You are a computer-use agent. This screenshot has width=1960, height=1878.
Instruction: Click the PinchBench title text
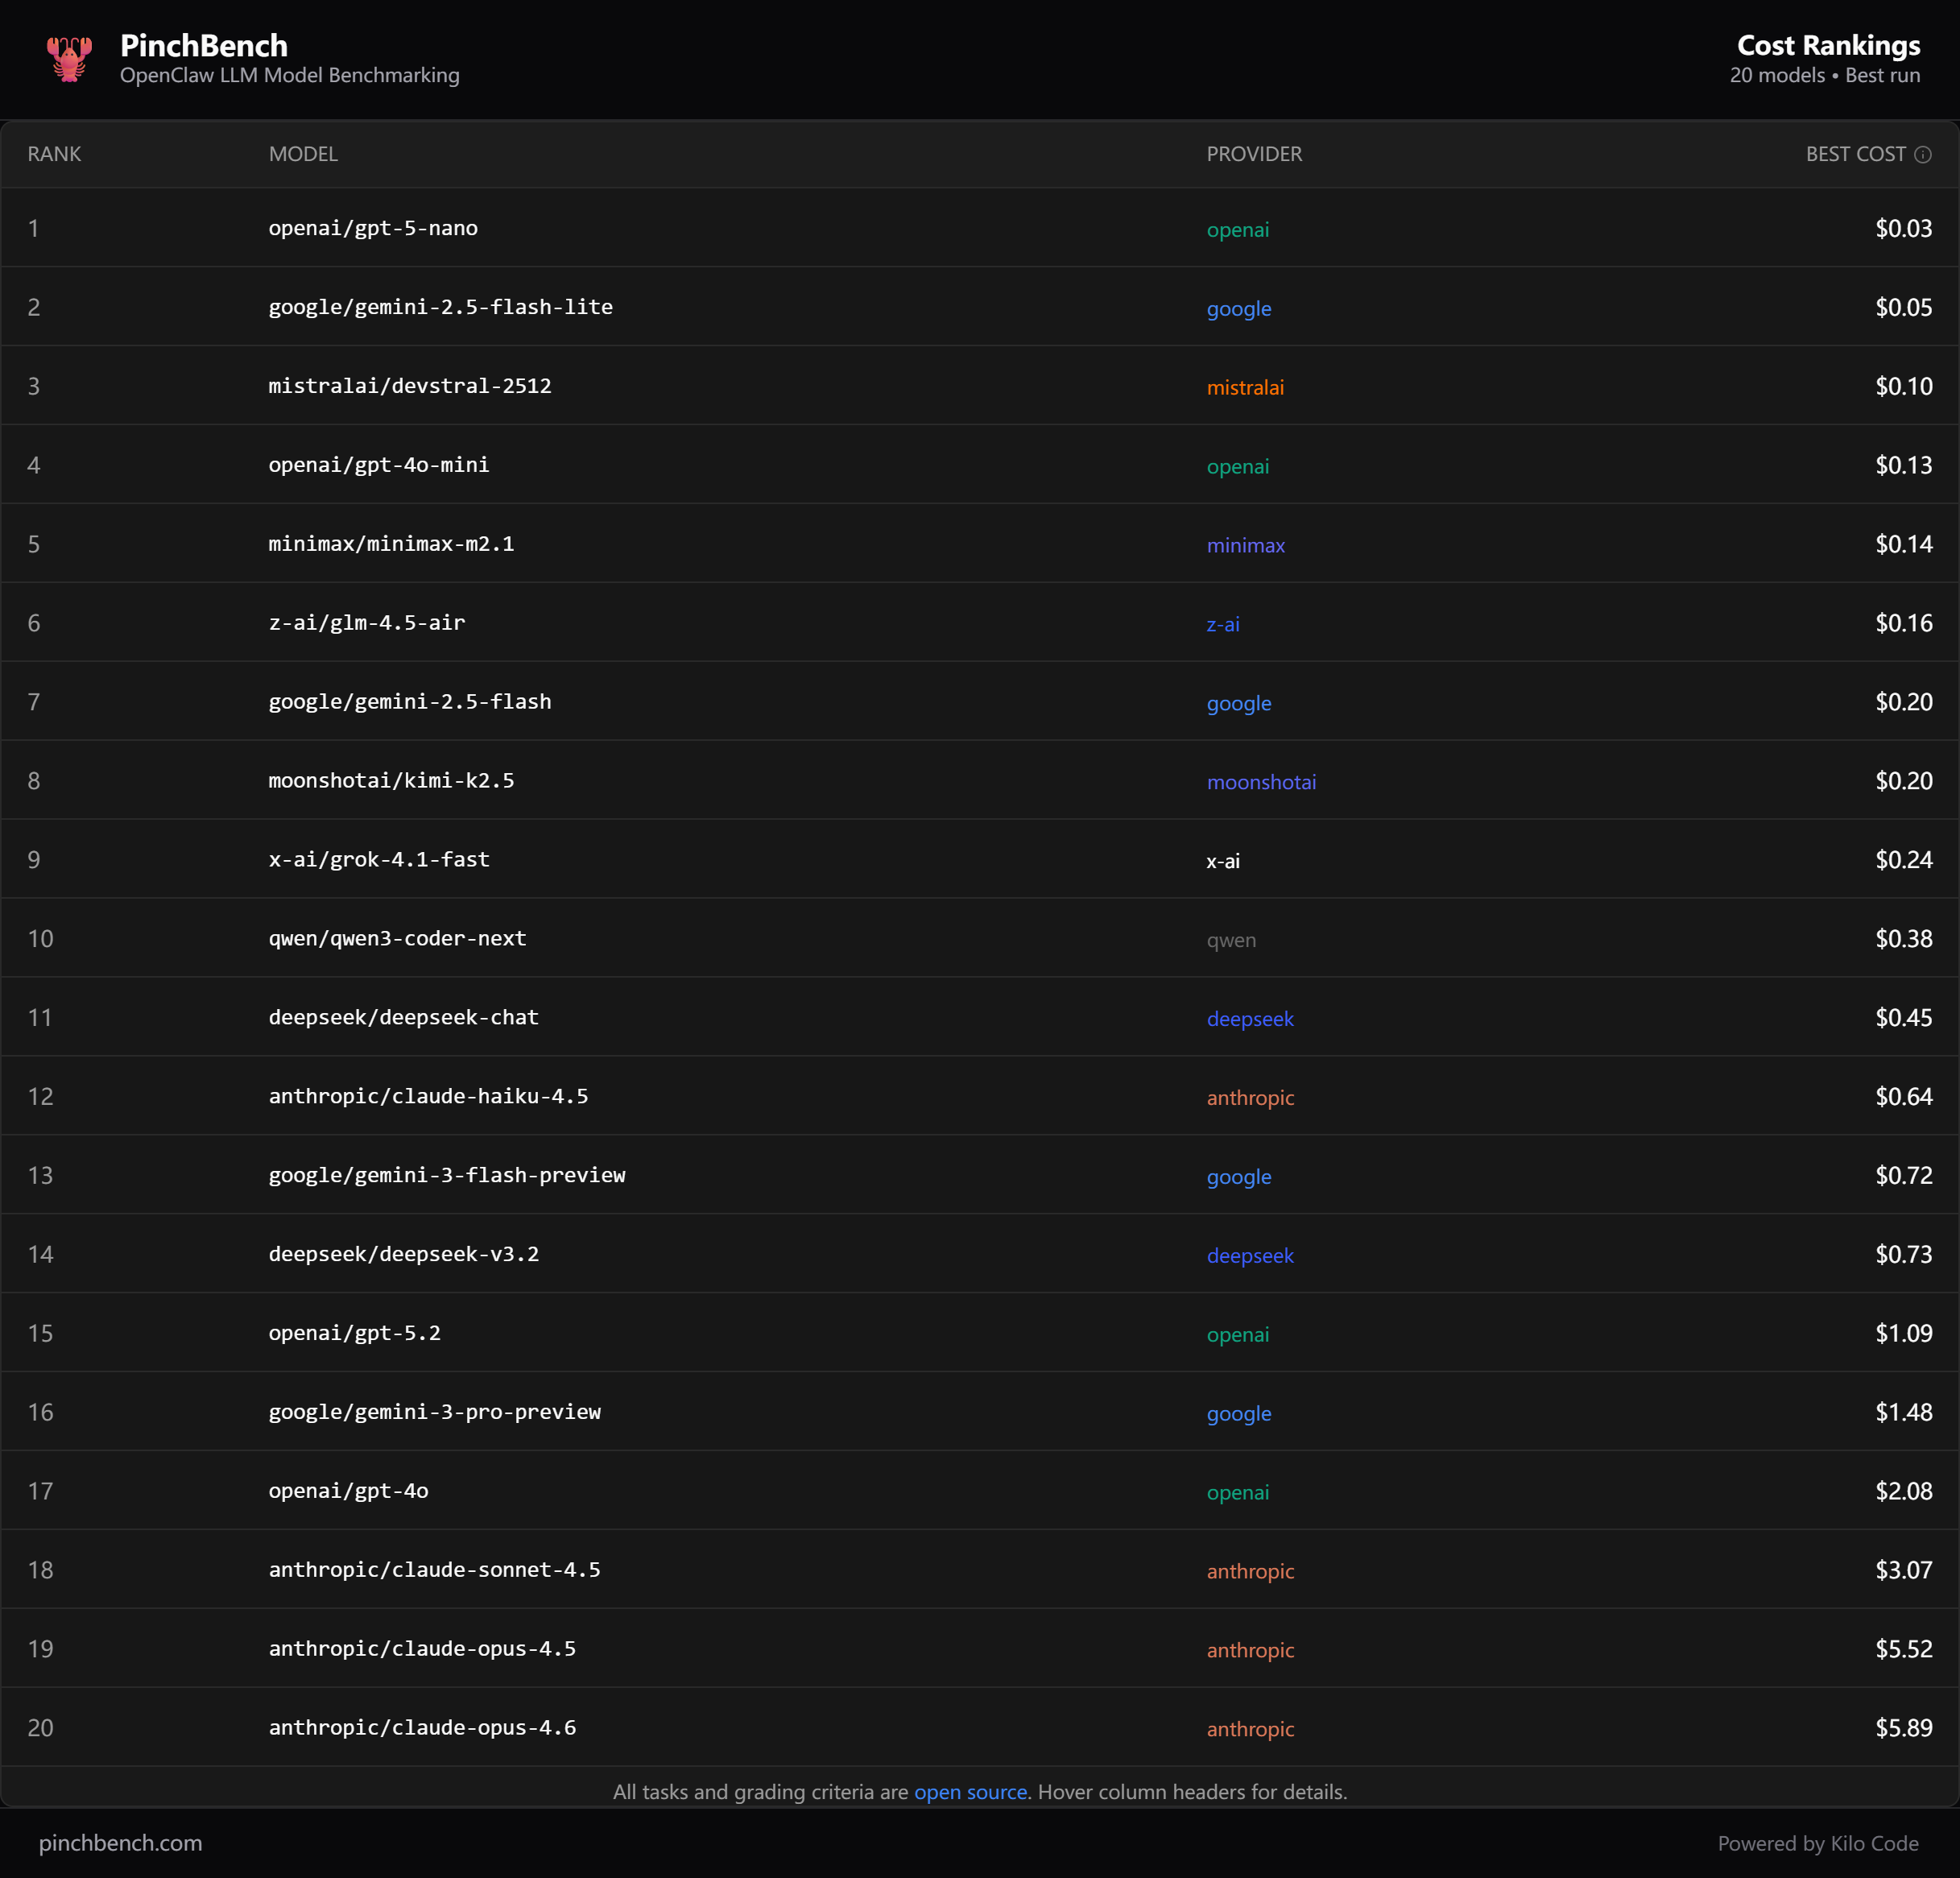click(x=204, y=45)
